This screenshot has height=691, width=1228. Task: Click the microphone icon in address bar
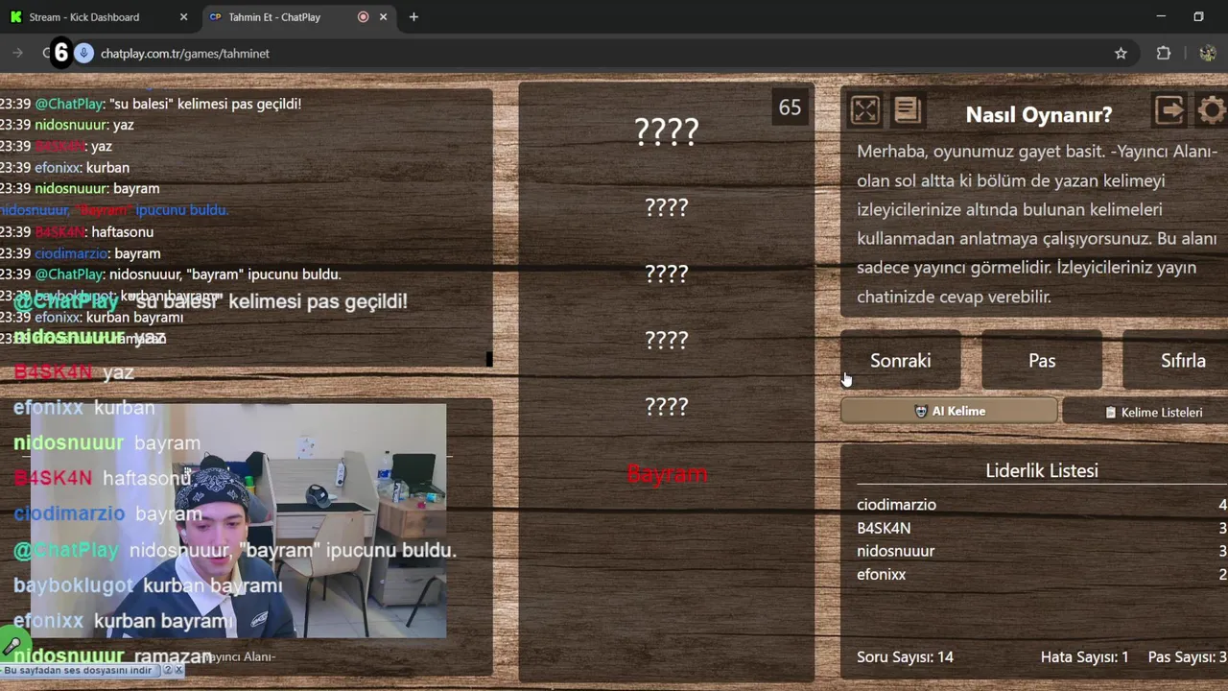[x=84, y=54]
